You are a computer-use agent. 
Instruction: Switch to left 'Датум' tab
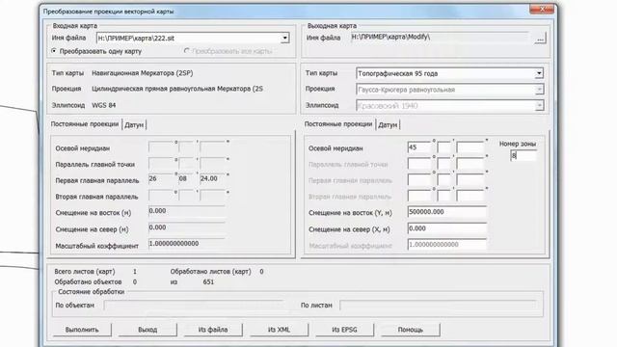tap(134, 124)
